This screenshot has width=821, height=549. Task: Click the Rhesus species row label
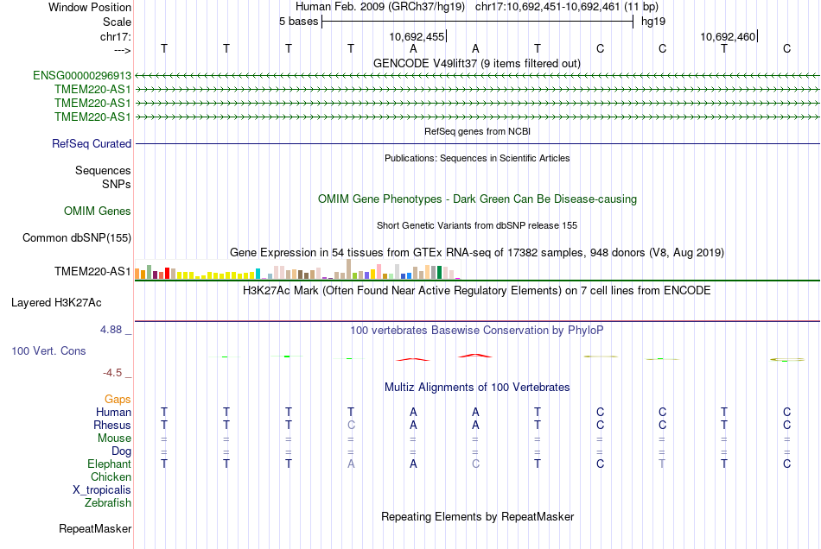click(112, 425)
